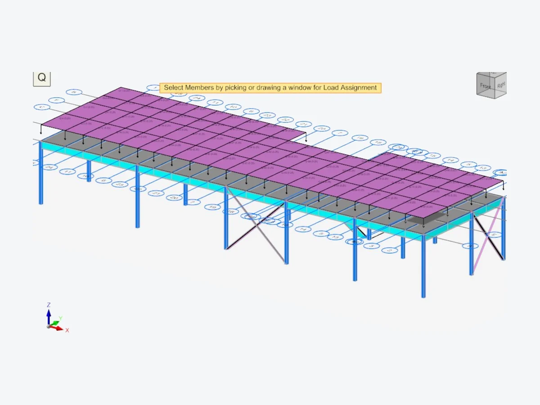The height and width of the screenshot is (405, 540).
Task: Select grid bubble 2 below the structure
Action: click(390, 250)
